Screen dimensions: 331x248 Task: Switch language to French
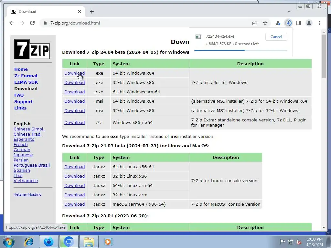[20, 144]
